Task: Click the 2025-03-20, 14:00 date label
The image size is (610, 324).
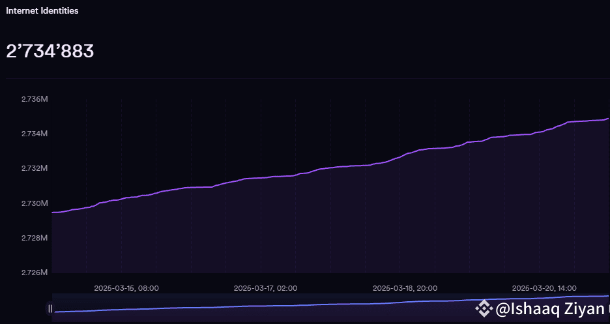Action: pos(544,288)
